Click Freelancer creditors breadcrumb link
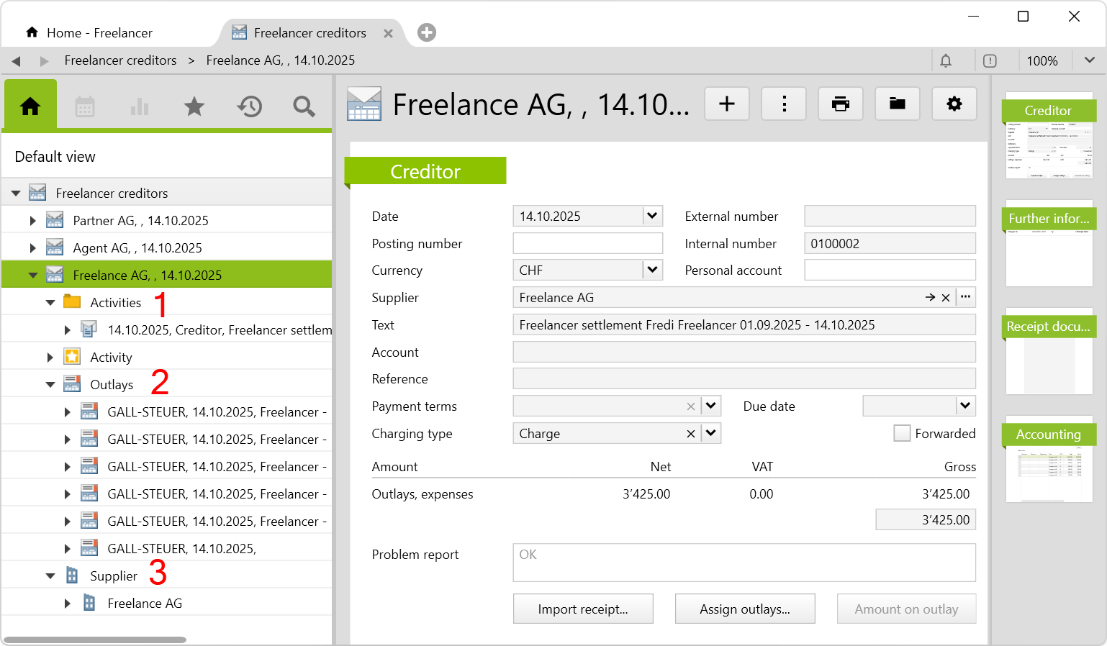The height and width of the screenshot is (646, 1107). pos(120,60)
